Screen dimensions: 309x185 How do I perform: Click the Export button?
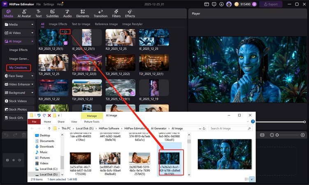(x=270, y=4)
